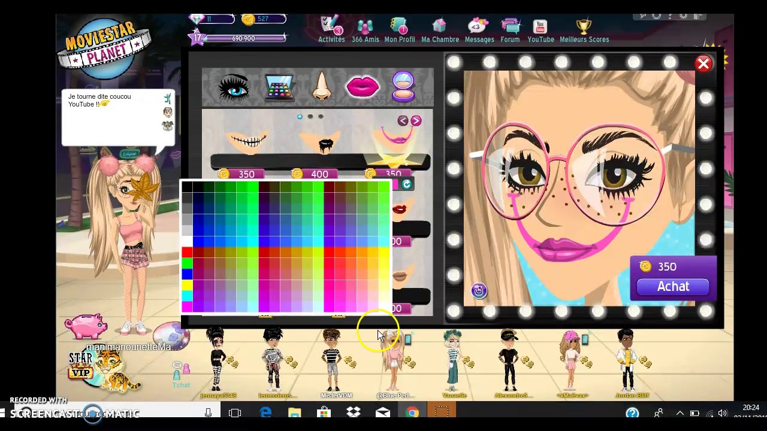Viewport: 767px width, 431px height.
Task: Open File Explorer from taskbar
Action: coord(294,412)
